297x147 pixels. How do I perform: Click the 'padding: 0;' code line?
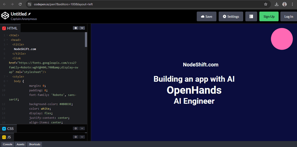point(38,90)
